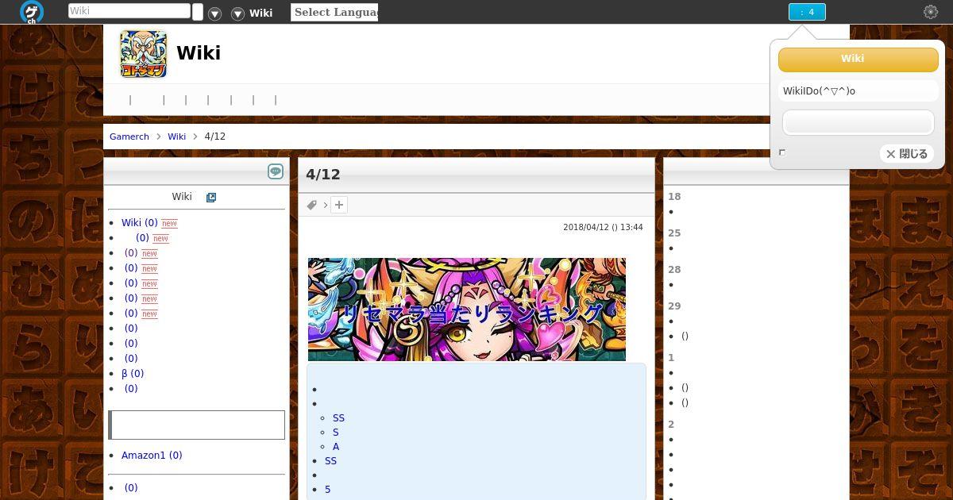Go to Gamerch in the breadcrumb
953x500 pixels.
click(x=129, y=137)
